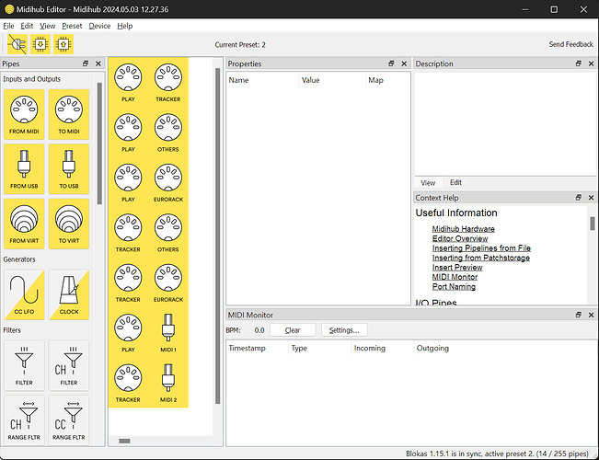Select the EURORACK pipe next to TRACKER
Viewport: 599px width, 460px height.
coord(168,282)
